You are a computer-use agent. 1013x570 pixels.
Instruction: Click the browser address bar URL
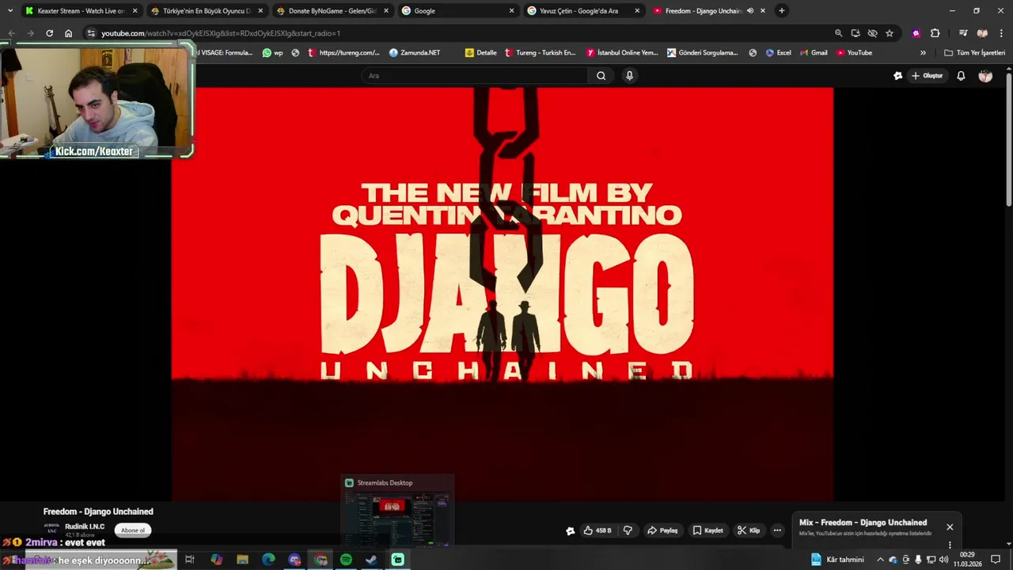(221, 33)
